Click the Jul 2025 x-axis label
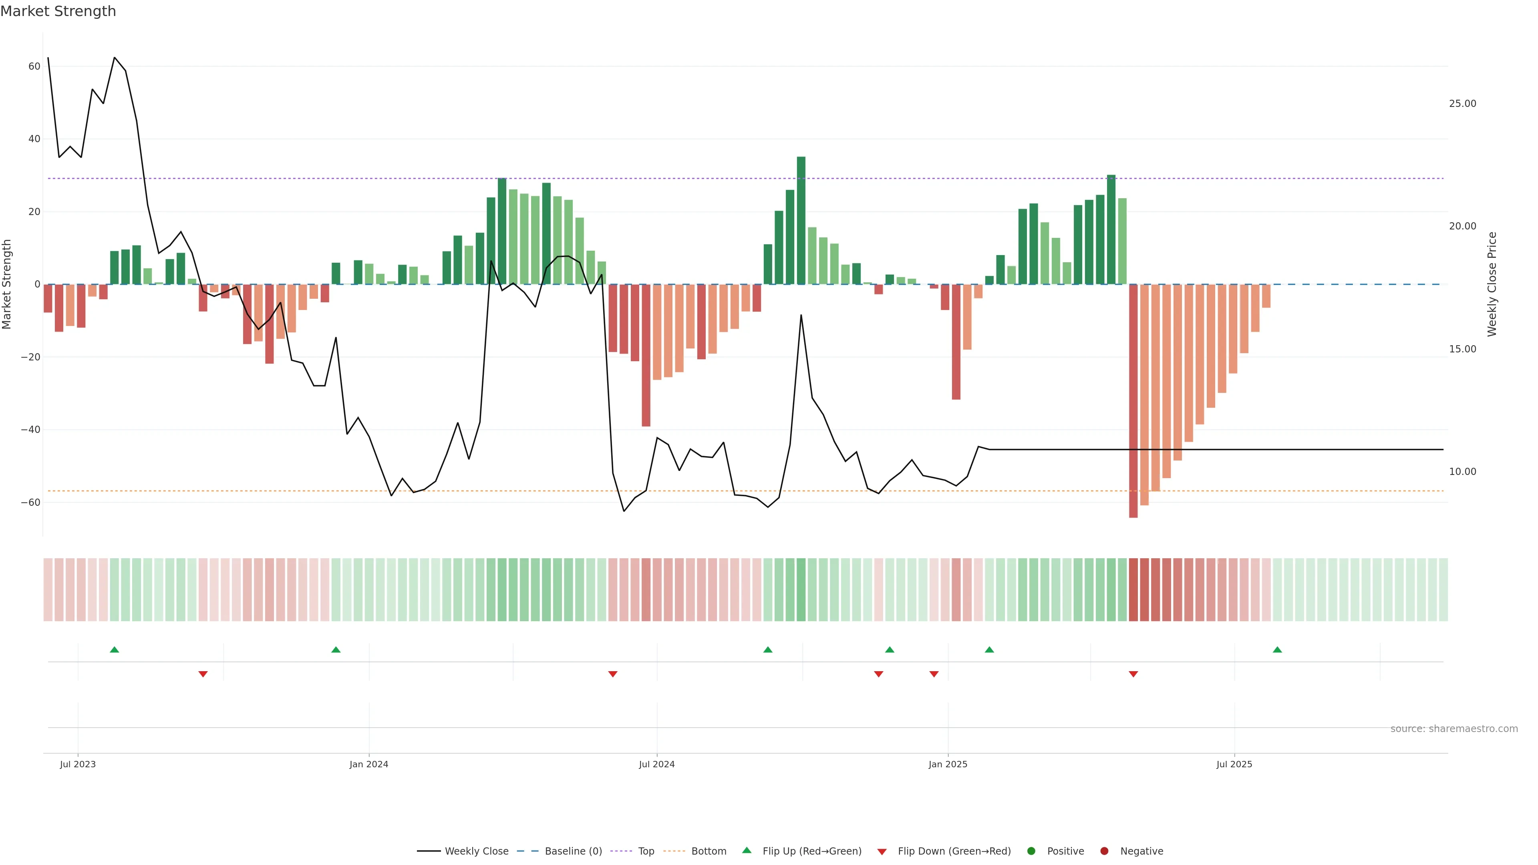The height and width of the screenshot is (865, 1538). click(x=1234, y=764)
